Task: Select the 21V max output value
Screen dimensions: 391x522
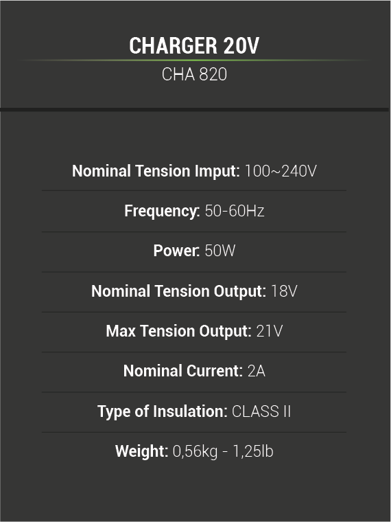Action: click(x=270, y=331)
